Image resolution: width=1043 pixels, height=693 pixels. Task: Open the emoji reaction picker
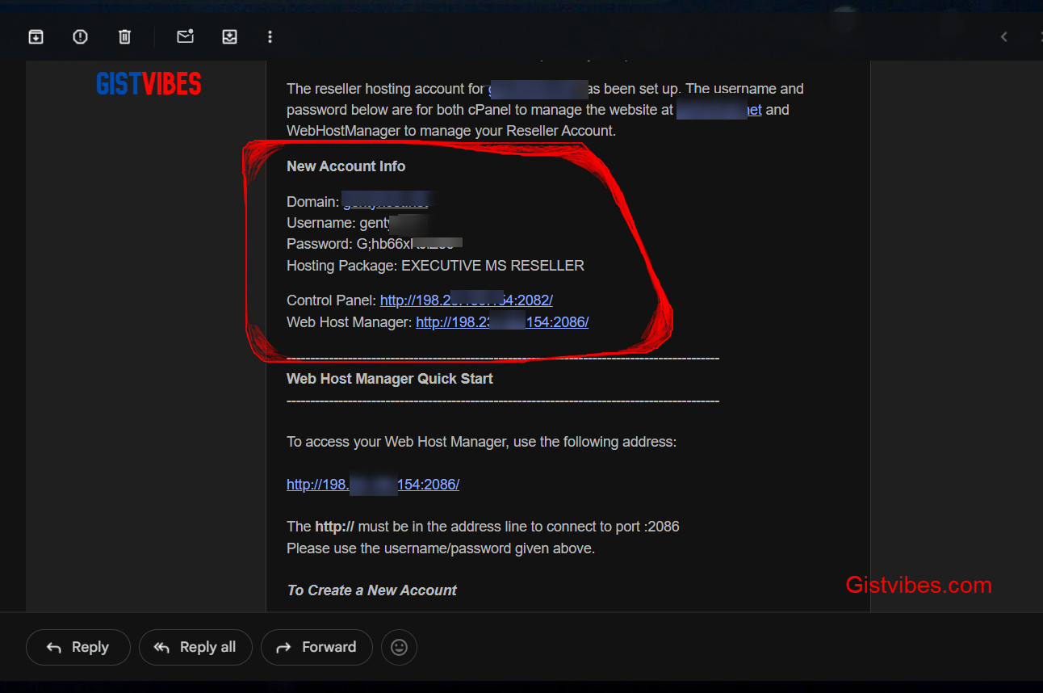(399, 647)
